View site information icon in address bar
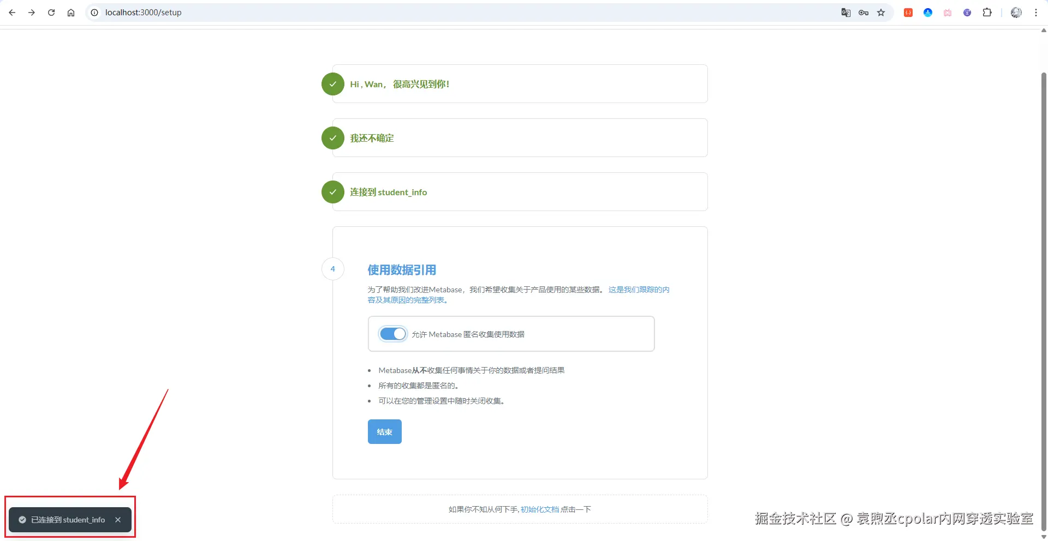The width and height of the screenshot is (1048, 541). tap(94, 13)
